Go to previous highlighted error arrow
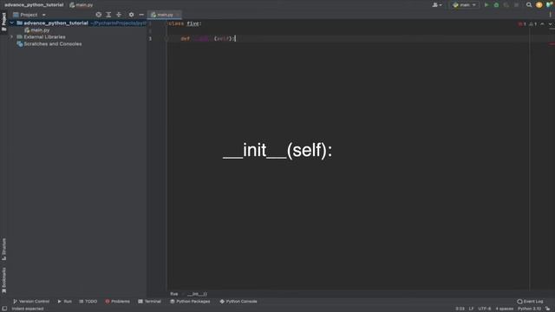Viewport: 555px width, 312px height. tap(542, 24)
